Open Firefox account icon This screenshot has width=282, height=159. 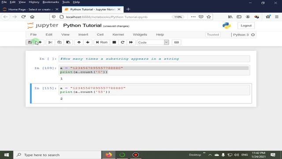click(x=248, y=17)
